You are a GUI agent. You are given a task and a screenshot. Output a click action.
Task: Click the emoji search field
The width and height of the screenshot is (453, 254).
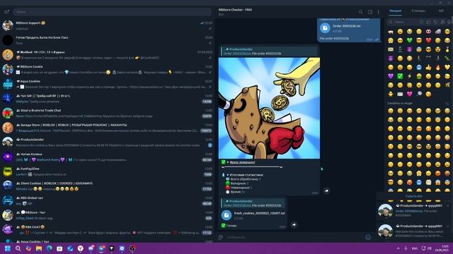click(x=402, y=22)
